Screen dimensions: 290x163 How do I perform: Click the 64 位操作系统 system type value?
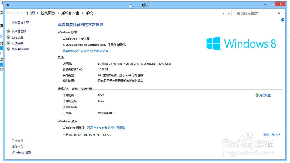(x=120, y=75)
